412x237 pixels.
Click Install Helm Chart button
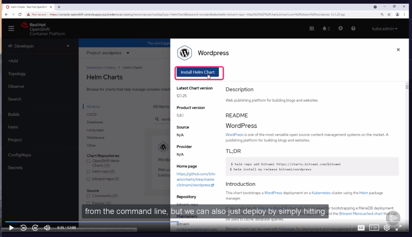click(x=198, y=72)
